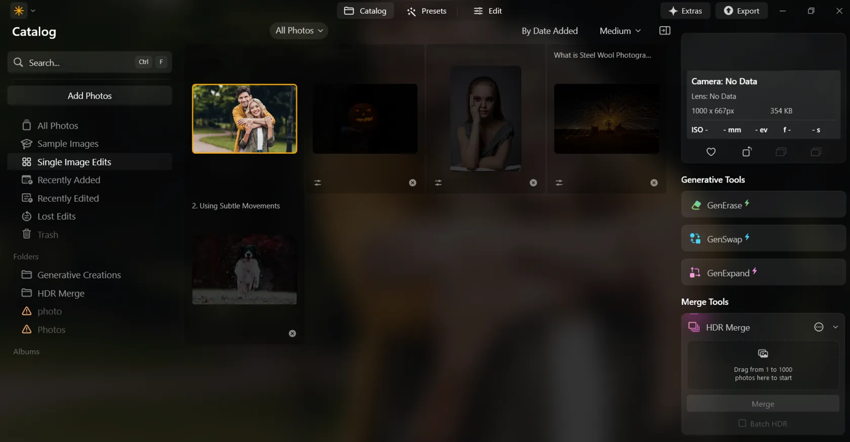Click the remove X under steel wool photo

coord(654,183)
